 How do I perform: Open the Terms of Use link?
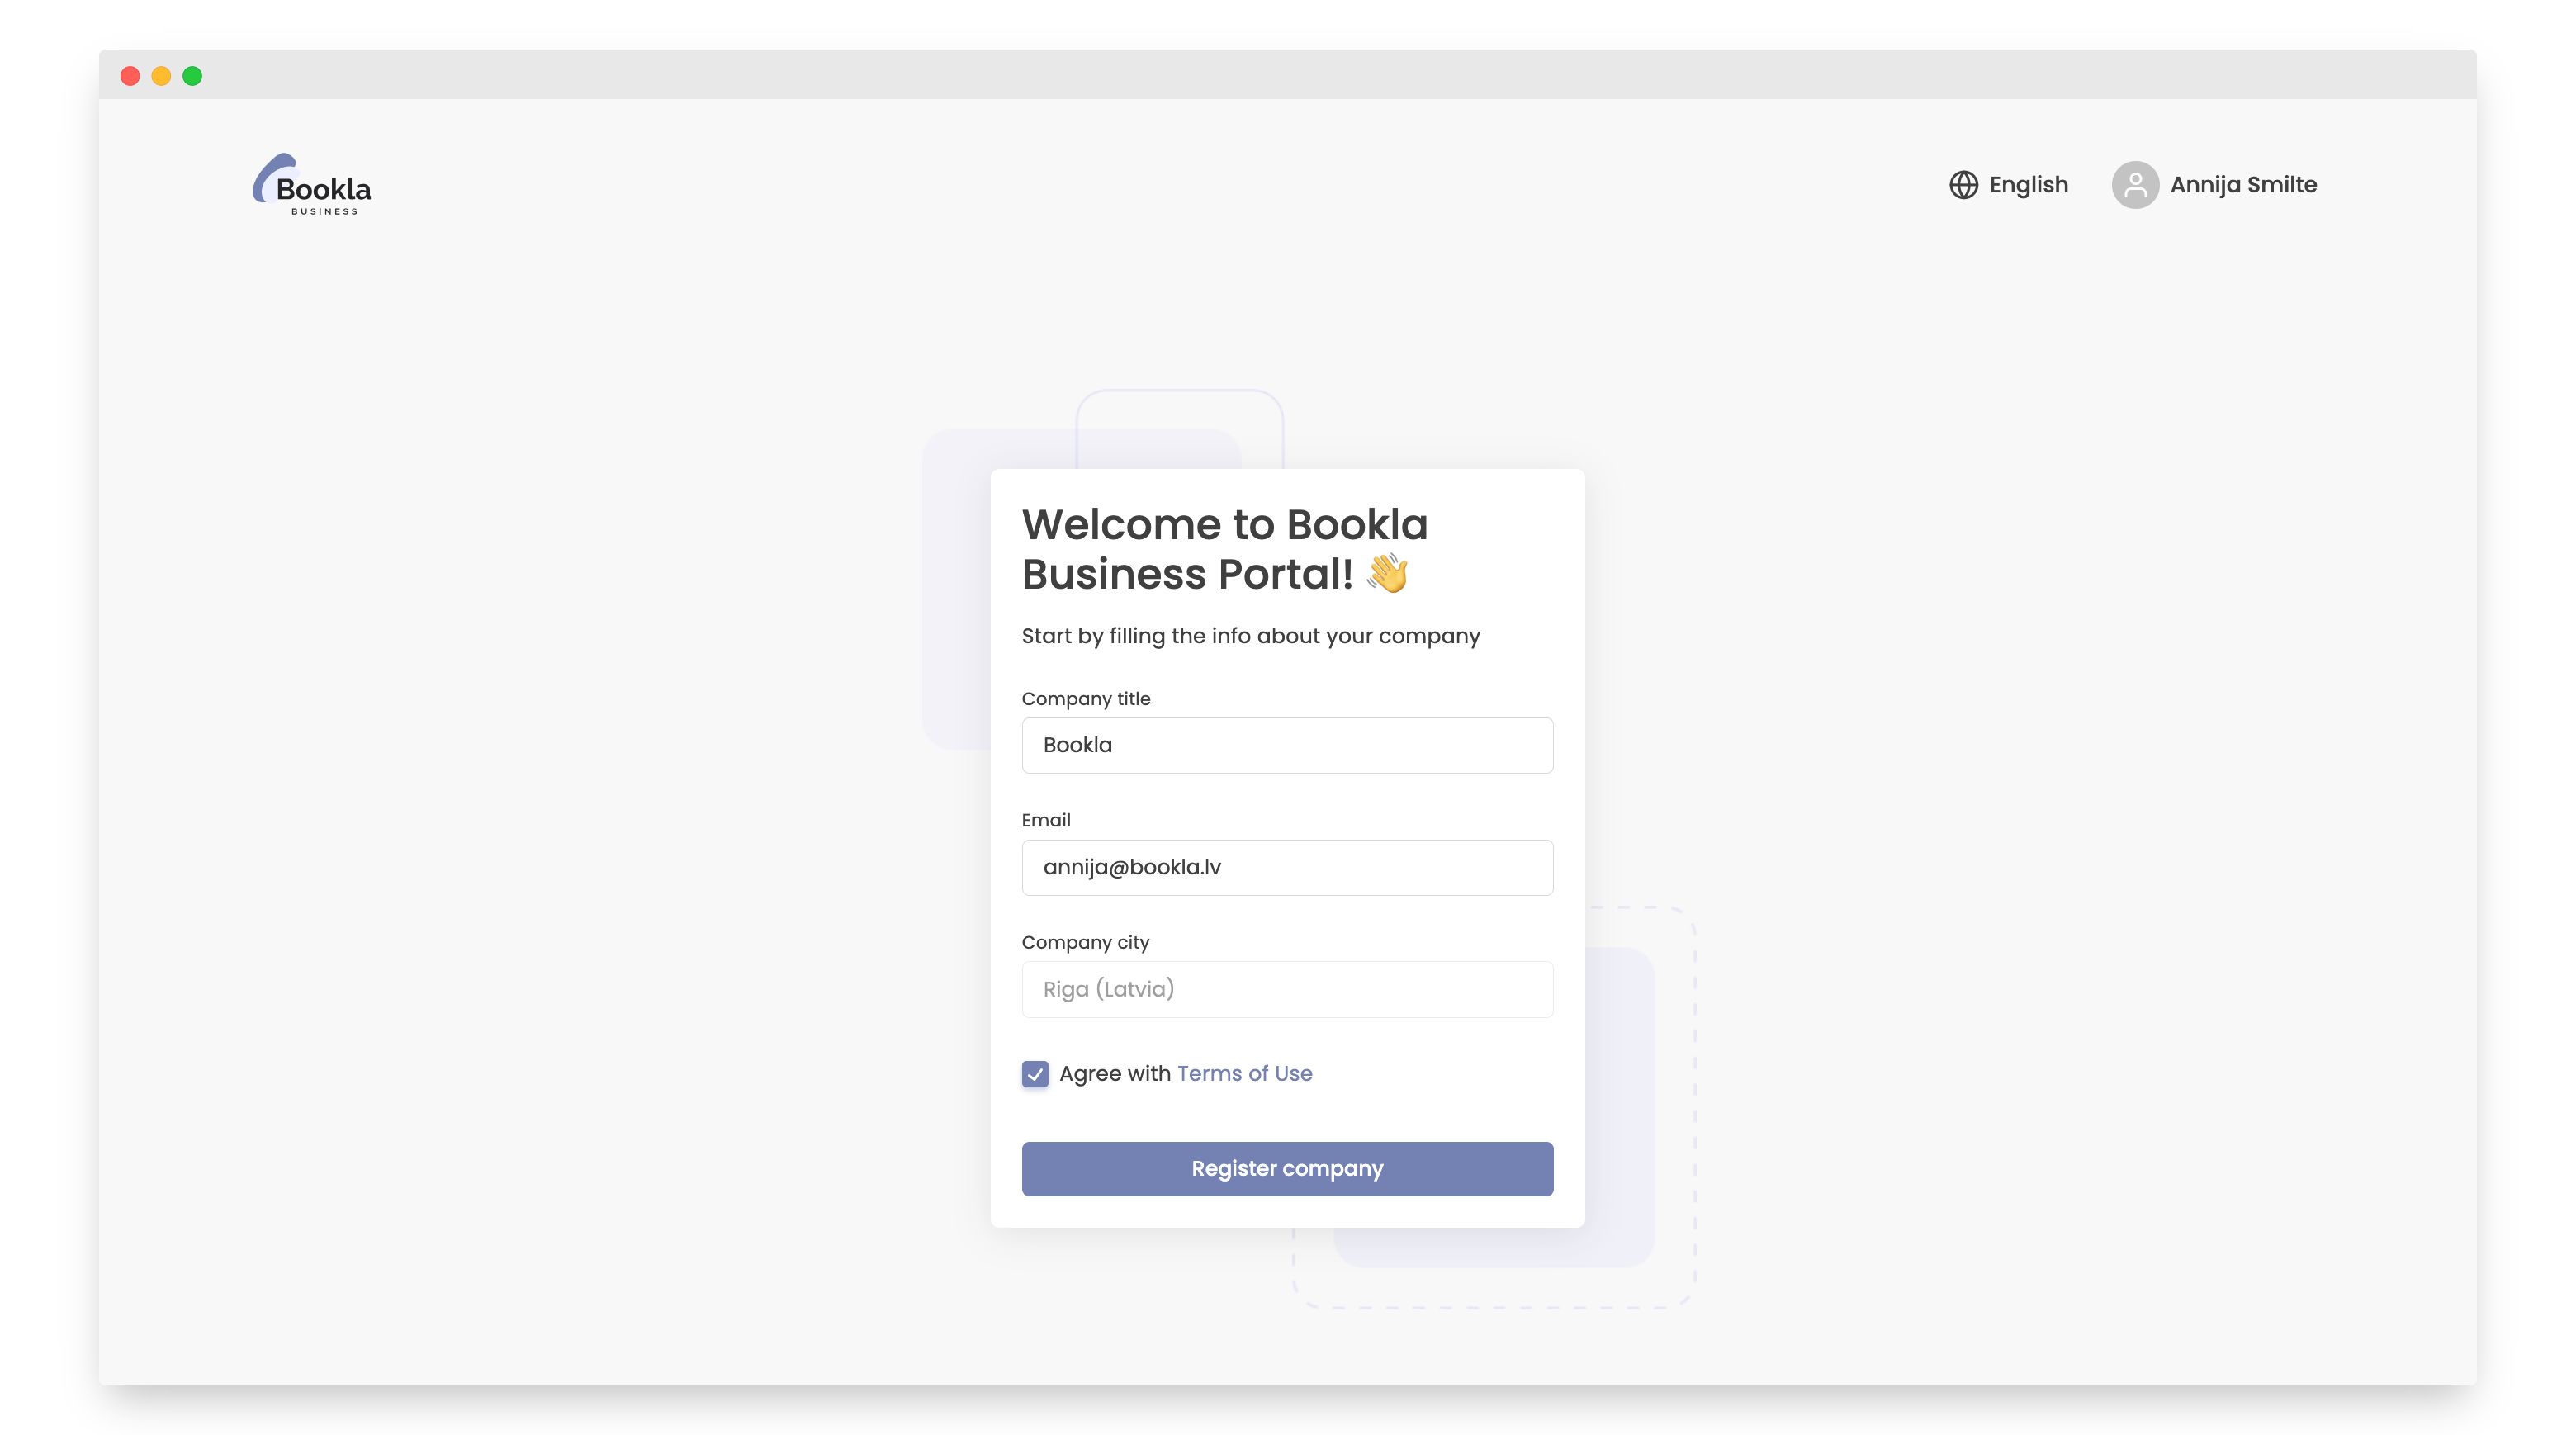(x=1244, y=1073)
